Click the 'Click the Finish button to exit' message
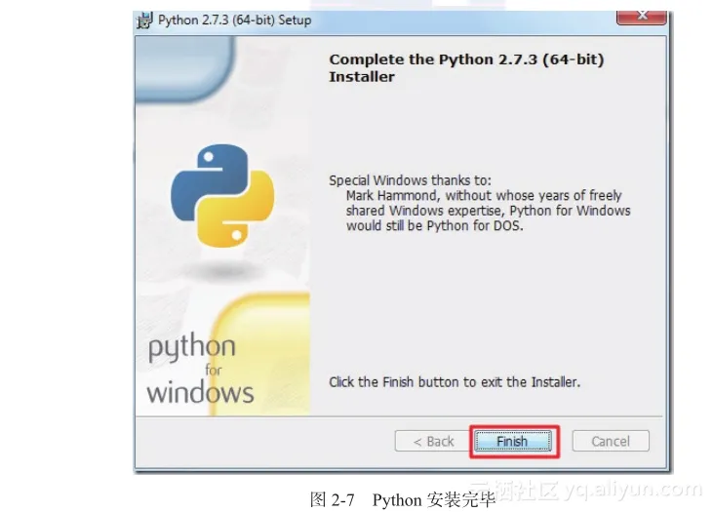This screenshot has height=512, width=713. click(455, 382)
